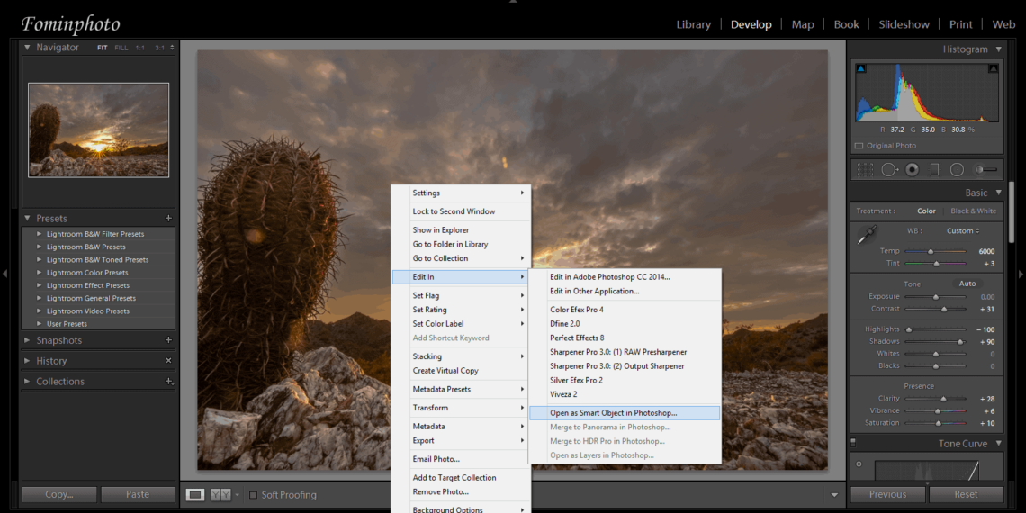
Task: Set Navigator zoom to FIT
Action: pyautogui.click(x=102, y=48)
